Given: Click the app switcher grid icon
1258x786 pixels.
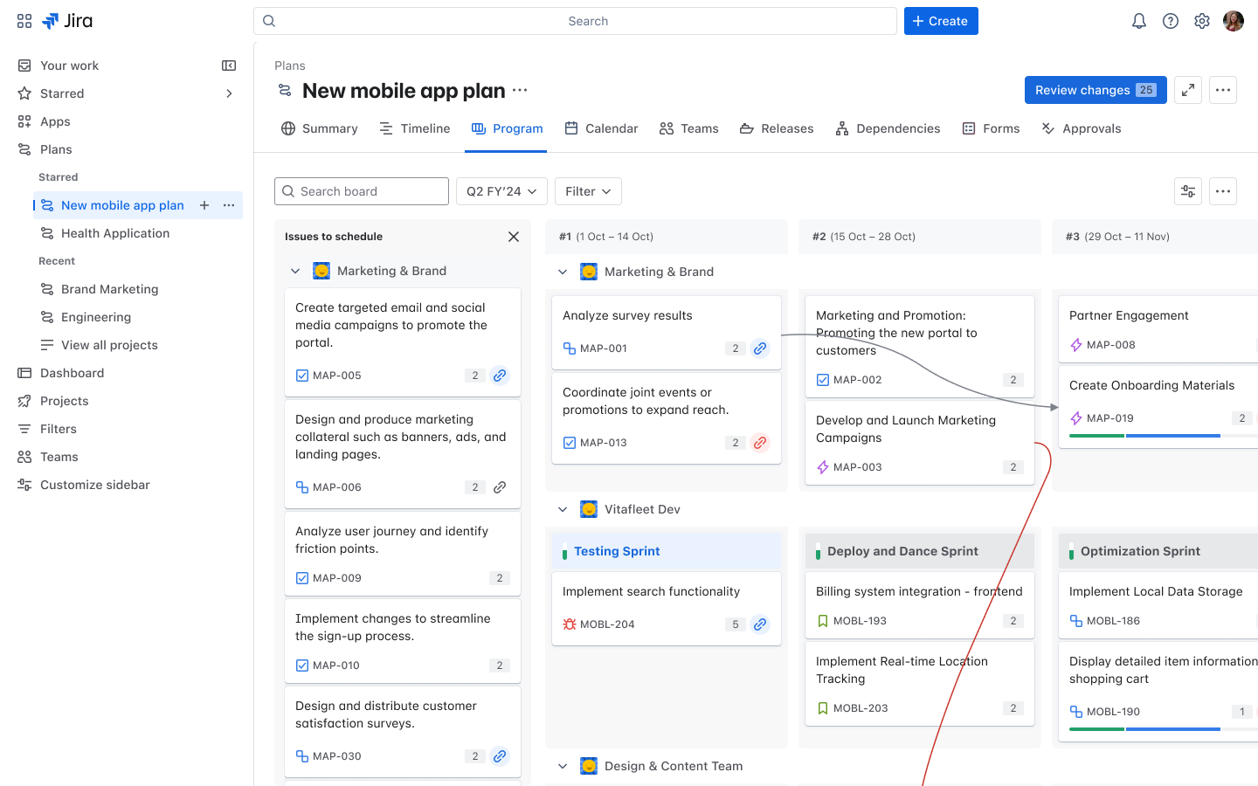Looking at the screenshot, I should pos(24,21).
